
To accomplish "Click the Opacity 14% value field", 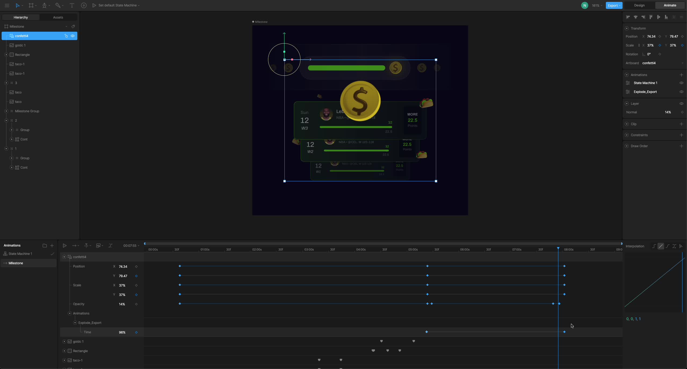I will coord(122,304).
